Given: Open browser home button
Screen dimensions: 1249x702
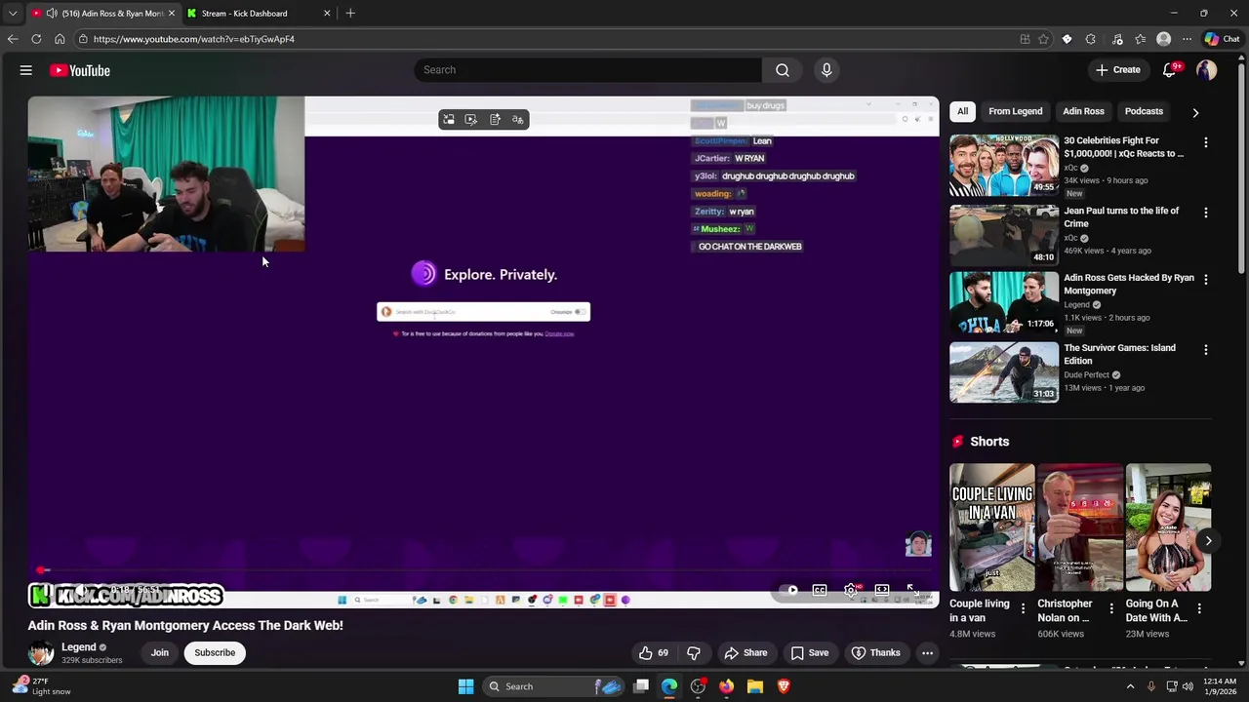Looking at the screenshot, I should tap(60, 39).
